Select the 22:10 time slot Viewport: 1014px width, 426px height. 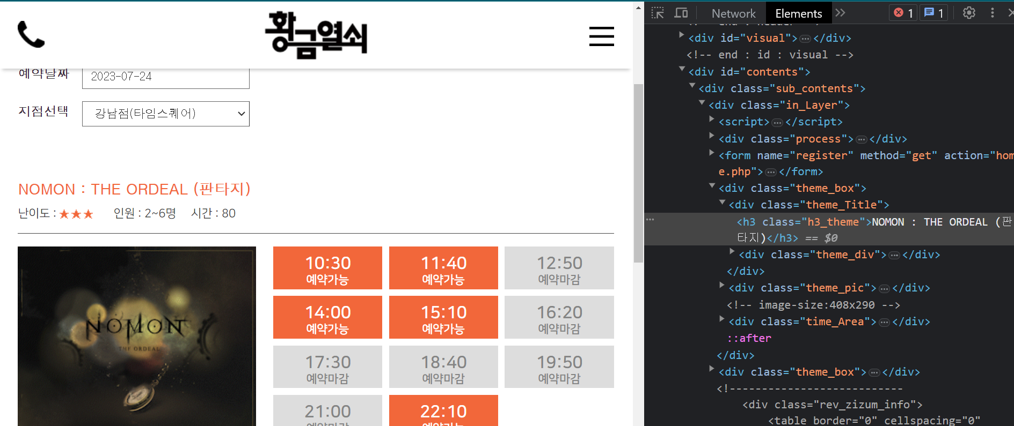coord(443,410)
